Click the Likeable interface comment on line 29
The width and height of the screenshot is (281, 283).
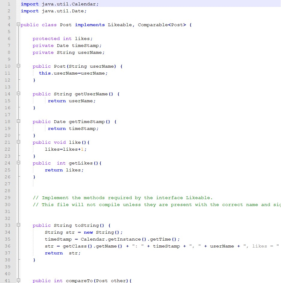tap(120, 198)
